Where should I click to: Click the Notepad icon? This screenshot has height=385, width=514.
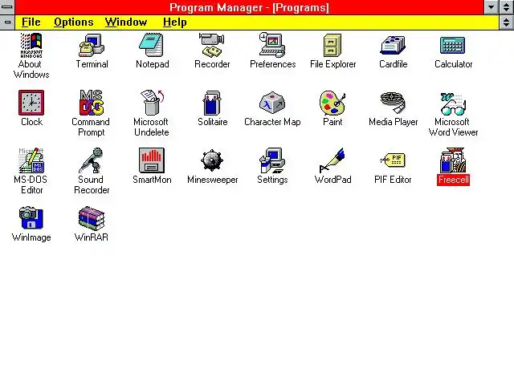click(152, 45)
